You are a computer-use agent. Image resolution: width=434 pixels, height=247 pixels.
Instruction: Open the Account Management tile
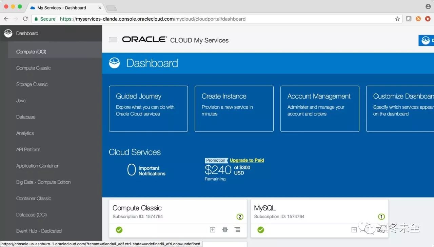(320, 109)
